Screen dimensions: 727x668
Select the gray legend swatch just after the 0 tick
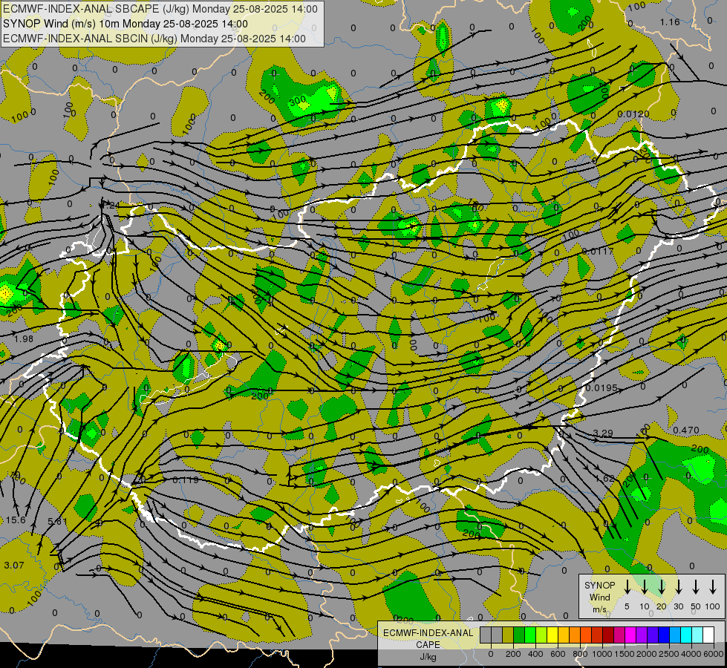497,635
